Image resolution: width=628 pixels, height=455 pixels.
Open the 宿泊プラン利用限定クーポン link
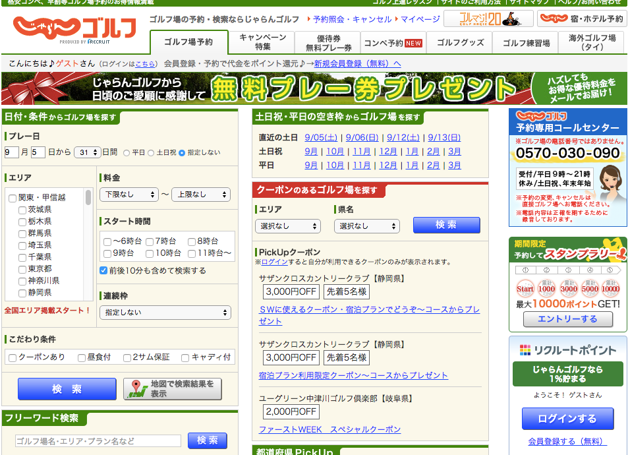(x=353, y=375)
